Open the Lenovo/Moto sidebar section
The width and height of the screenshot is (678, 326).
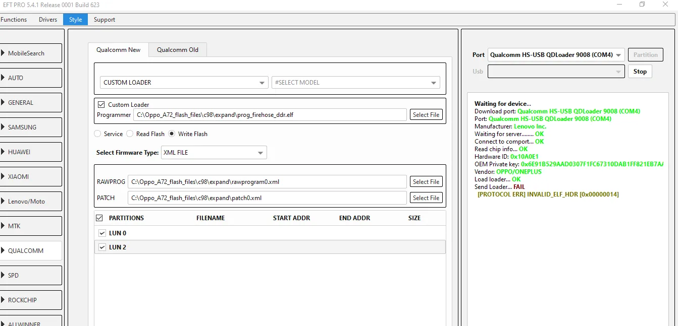pos(30,202)
